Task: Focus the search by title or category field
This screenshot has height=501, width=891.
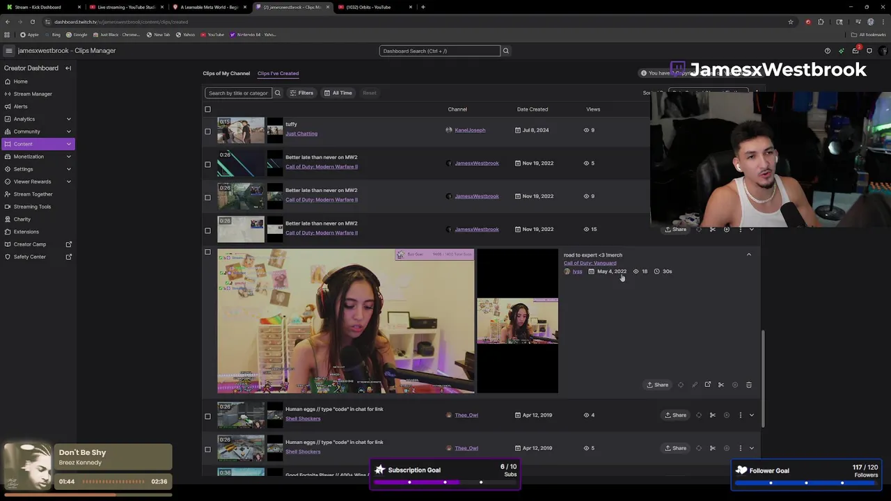Action: pyautogui.click(x=238, y=93)
